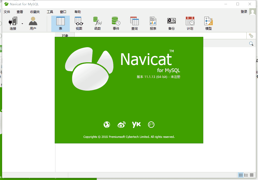Open the 报表 (Report) toolbar icon
258x180 pixels.
[x=153, y=23]
